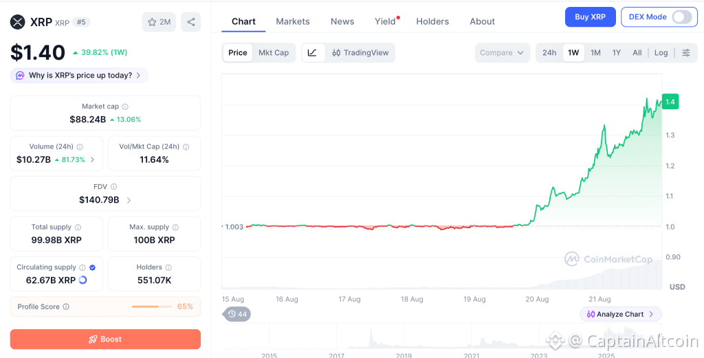Click Holders info icon
Screen dimensions: 704x358
click(168, 267)
